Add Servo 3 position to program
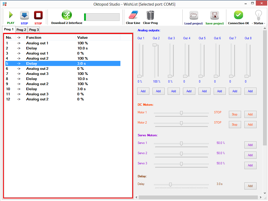This screenshot has width=268, height=201. coord(250,165)
